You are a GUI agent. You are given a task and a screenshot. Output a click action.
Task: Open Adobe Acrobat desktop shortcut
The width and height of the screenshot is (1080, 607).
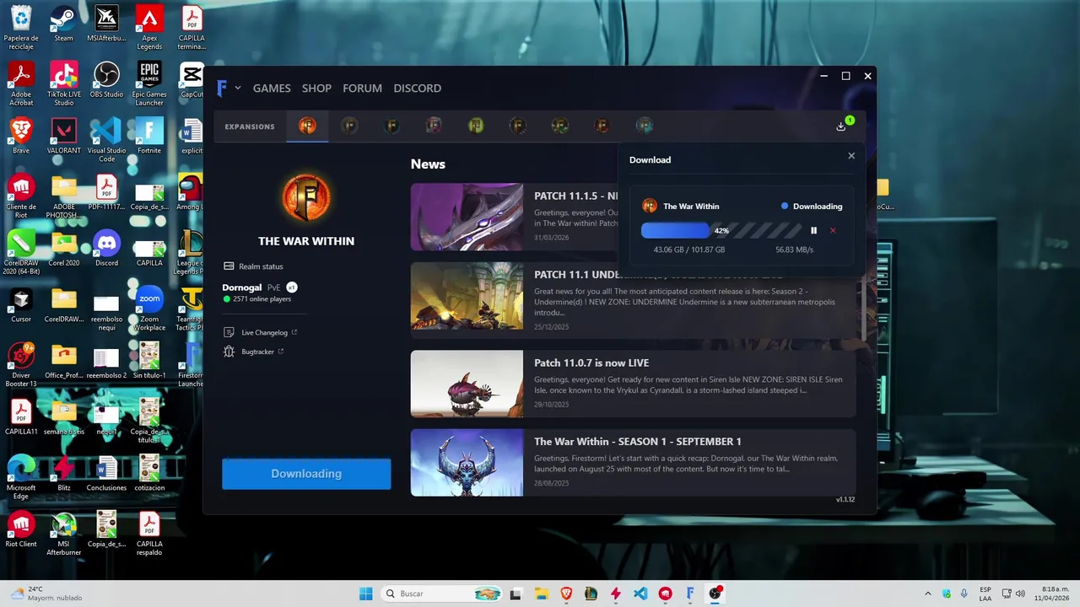coord(21,83)
